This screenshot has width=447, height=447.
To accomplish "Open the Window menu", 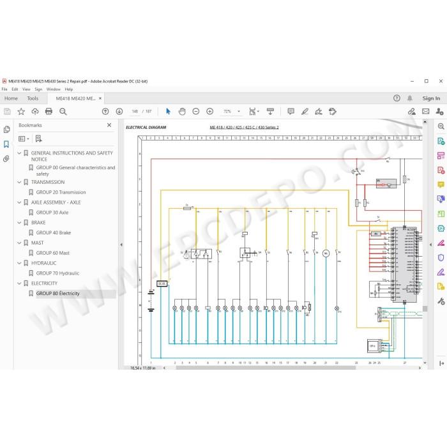I will [x=53, y=89].
